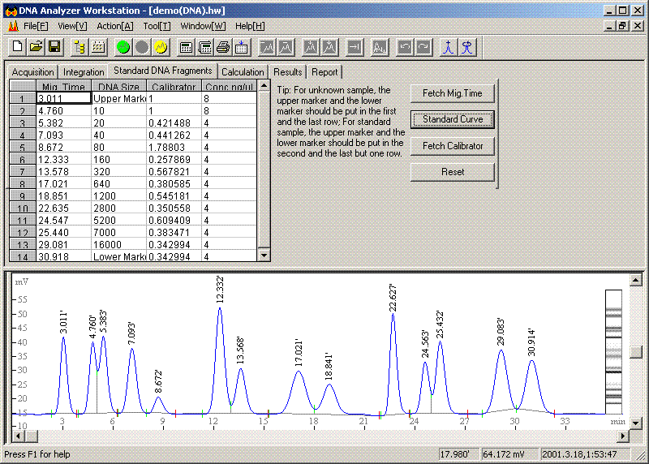Viewport: 649px width, 464px height.
Task: Select the DNA Size column header
Action: [118, 86]
